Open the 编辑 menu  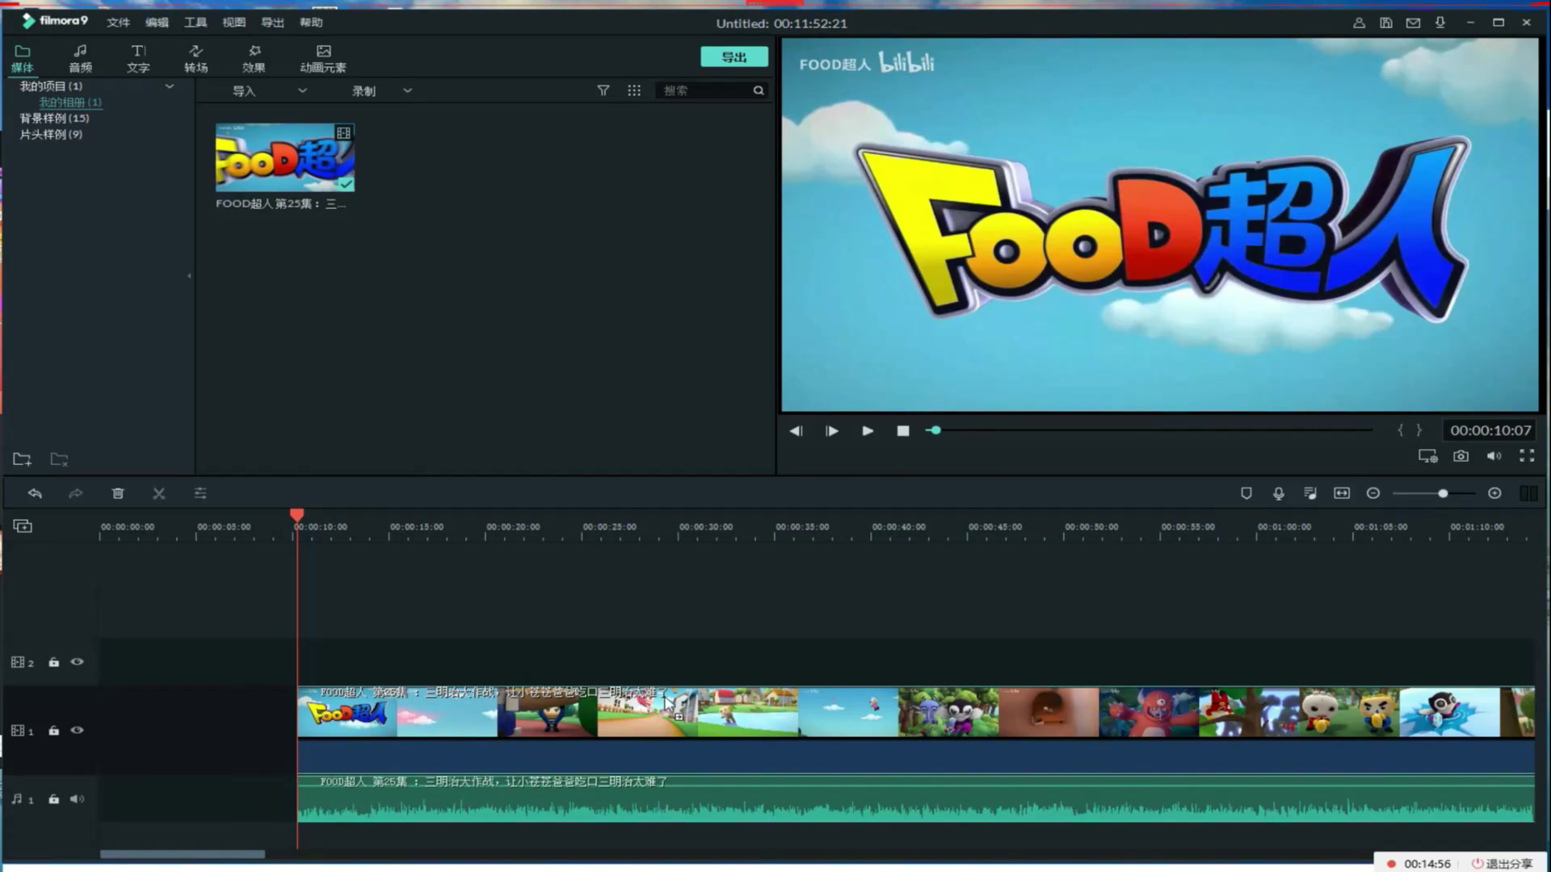(157, 23)
